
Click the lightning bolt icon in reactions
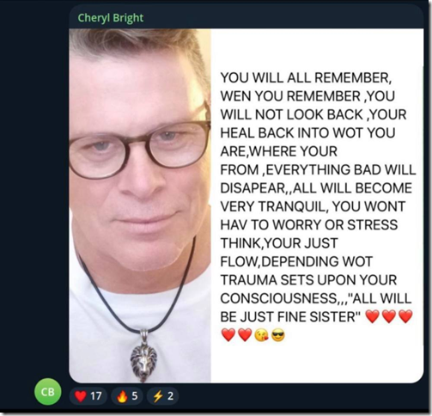tap(158, 396)
